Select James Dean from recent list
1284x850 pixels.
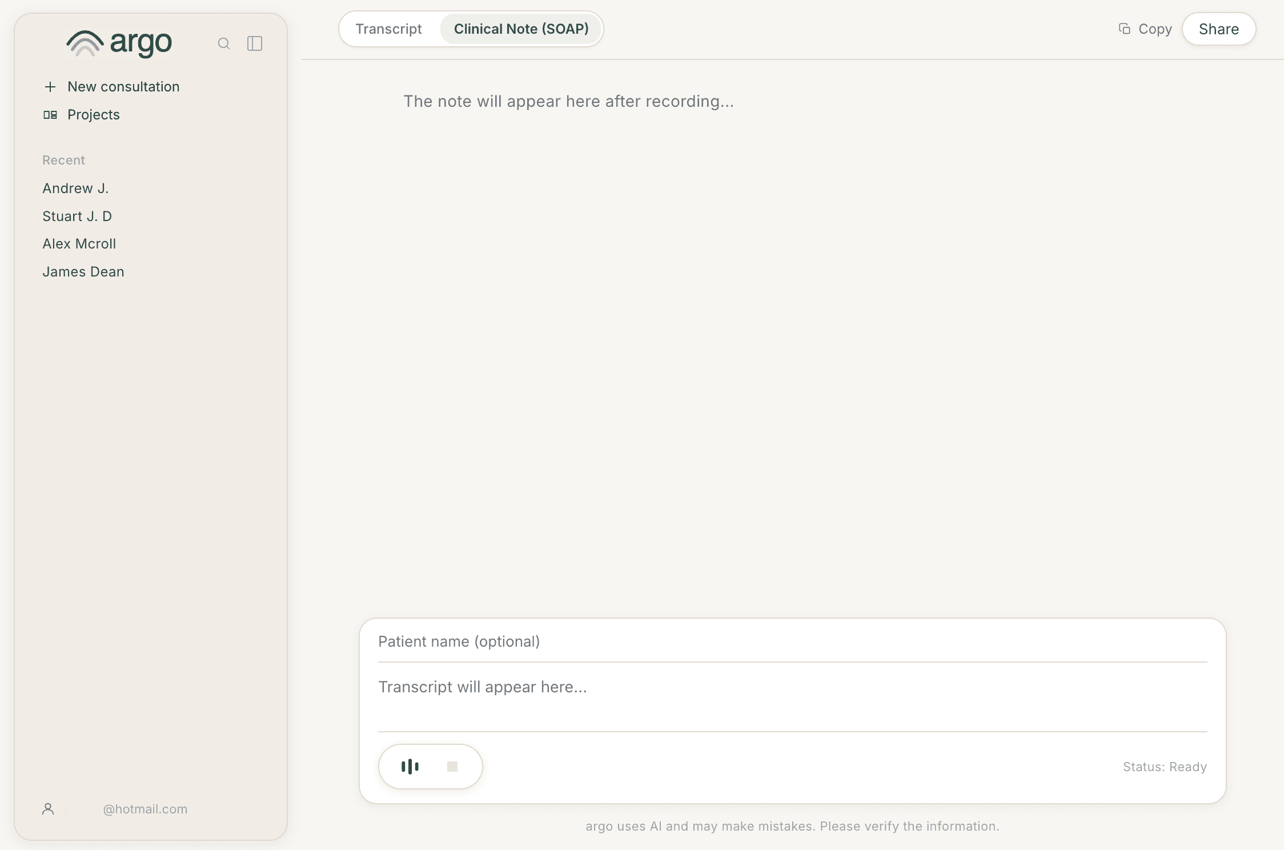[83, 271]
